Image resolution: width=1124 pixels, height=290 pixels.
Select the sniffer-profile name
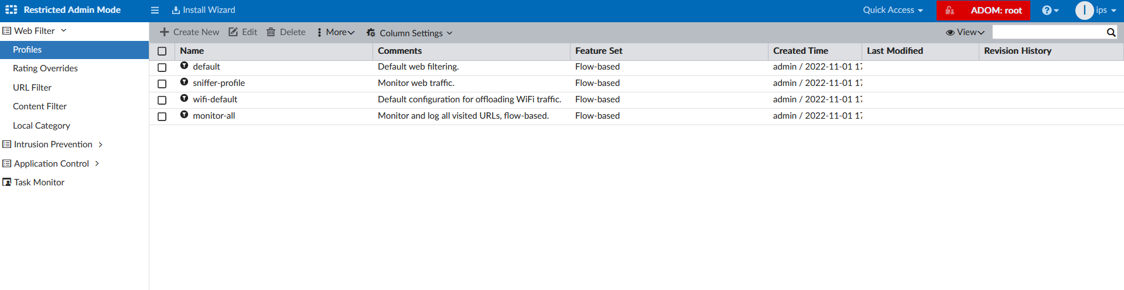[x=218, y=83]
